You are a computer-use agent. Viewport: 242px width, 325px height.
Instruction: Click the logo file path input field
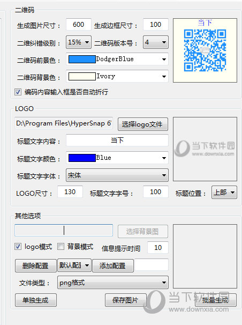(x=64, y=123)
